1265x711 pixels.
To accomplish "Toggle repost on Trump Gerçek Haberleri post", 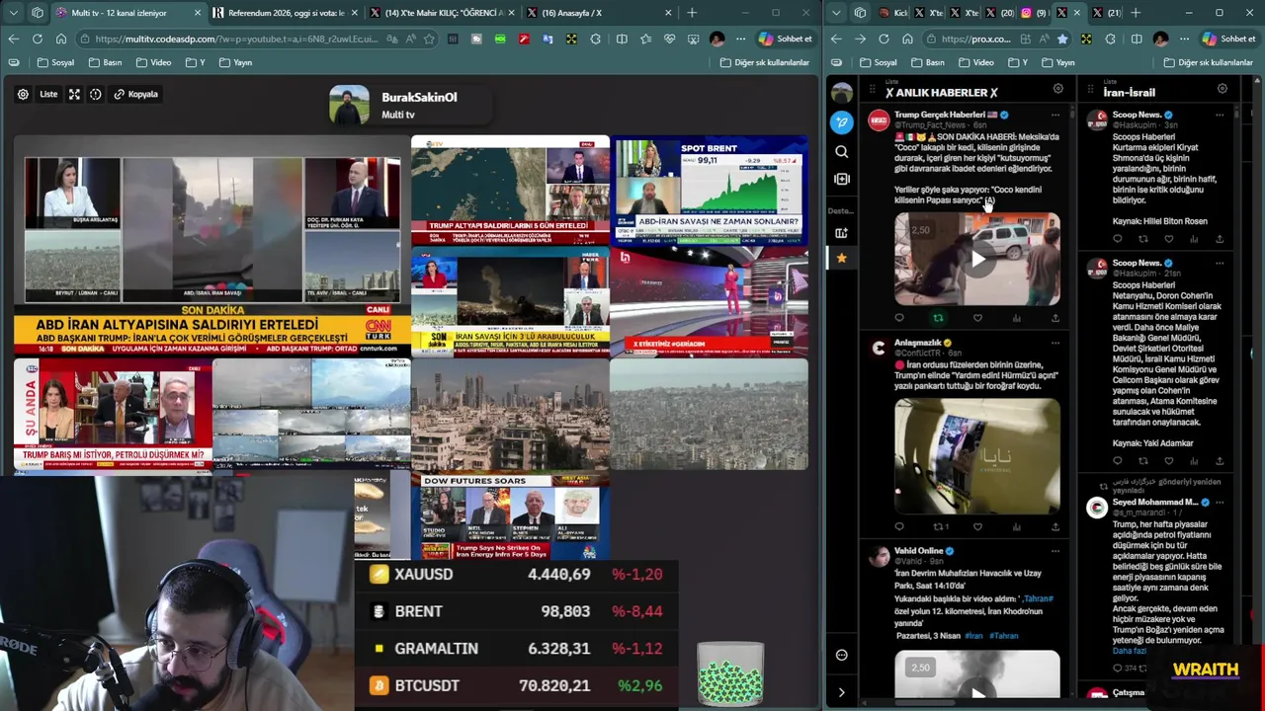I will pos(938,318).
